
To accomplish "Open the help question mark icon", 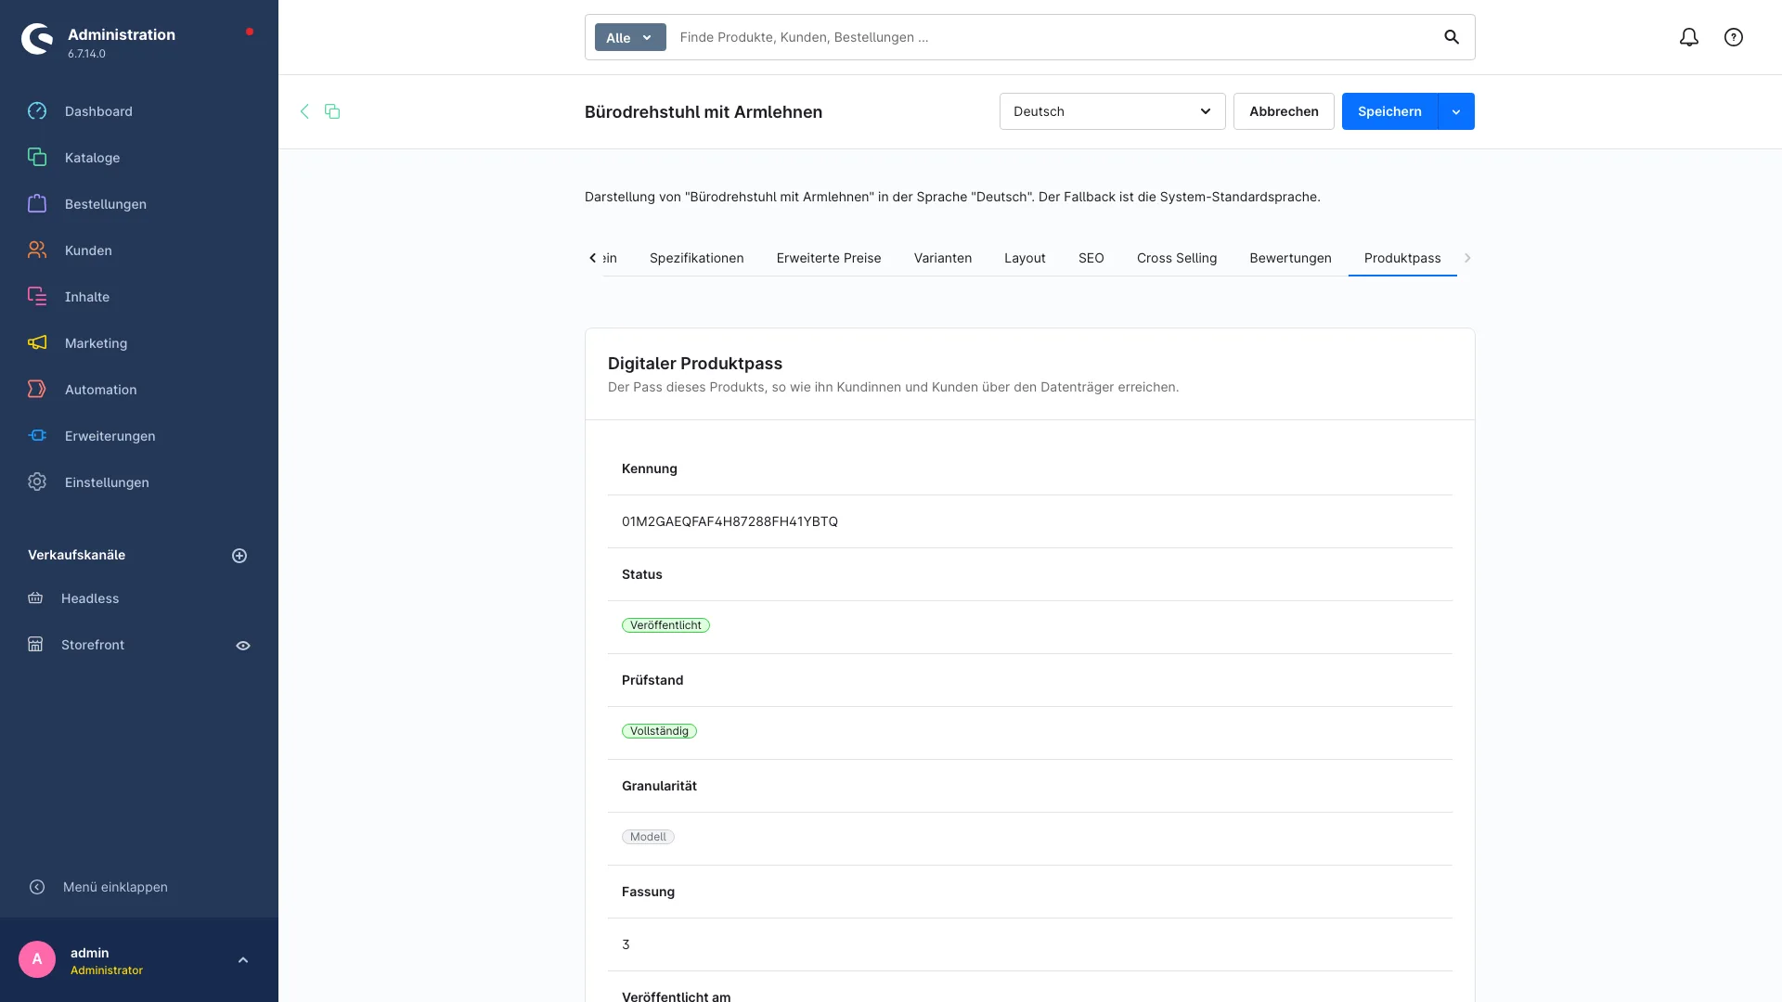I will [x=1734, y=37].
